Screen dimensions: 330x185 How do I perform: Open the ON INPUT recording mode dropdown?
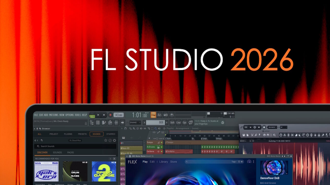pyautogui.click(x=272, y=127)
